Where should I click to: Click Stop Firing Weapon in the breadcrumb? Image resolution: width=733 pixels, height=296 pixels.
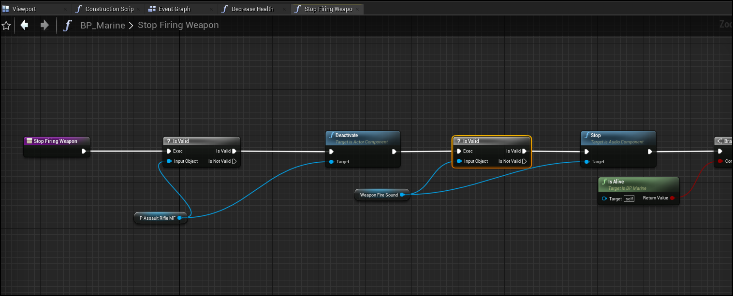[178, 25]
